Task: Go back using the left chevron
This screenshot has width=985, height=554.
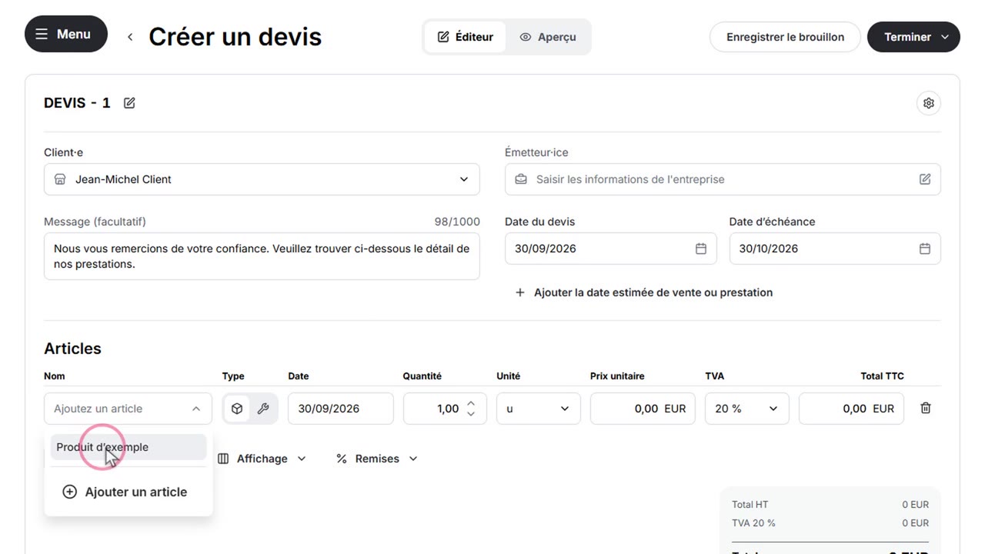Action: 130,37
